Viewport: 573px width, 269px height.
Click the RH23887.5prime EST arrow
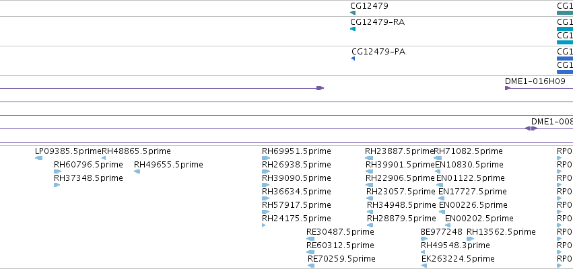click(369, 158)
